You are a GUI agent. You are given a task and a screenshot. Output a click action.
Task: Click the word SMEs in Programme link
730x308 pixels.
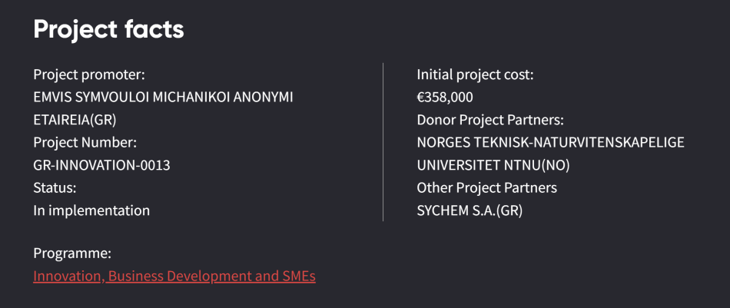(x=298, y=277)
